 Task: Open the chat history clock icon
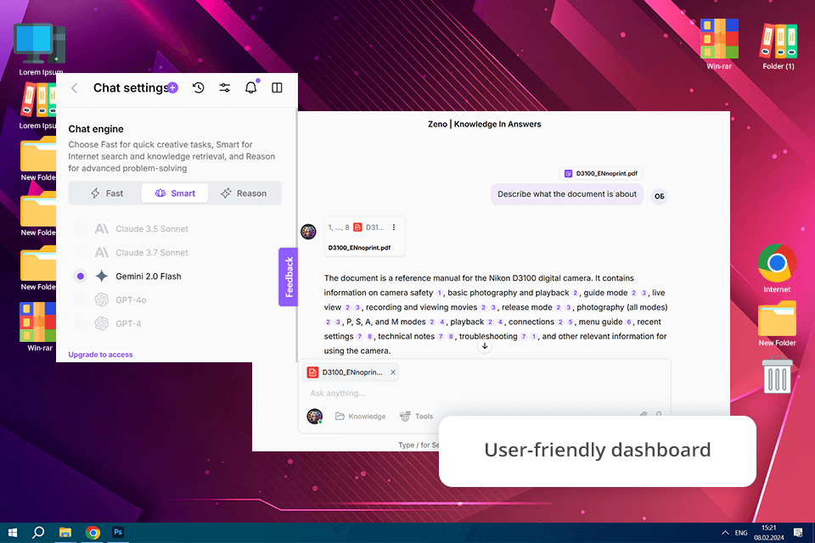pyautogui.click(x=198, y=88)
